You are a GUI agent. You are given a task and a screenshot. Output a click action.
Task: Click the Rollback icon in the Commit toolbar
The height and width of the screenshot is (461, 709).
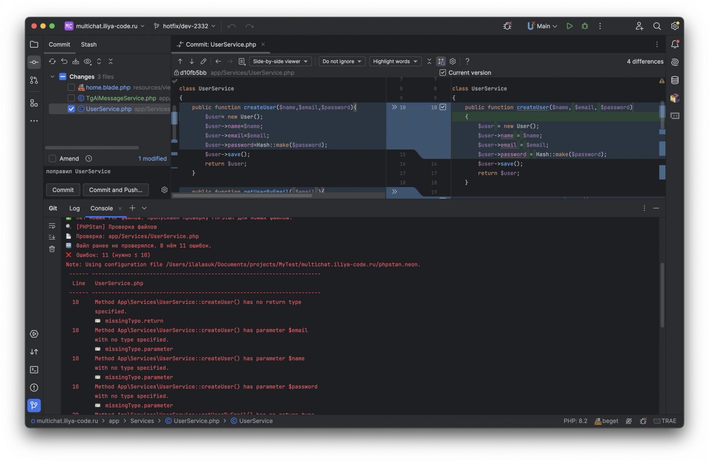tap(64, 61)
